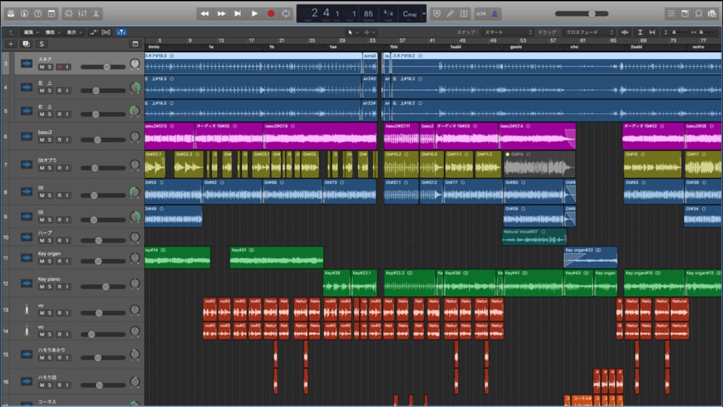Viewport: 723px width, 407px height.
Task: Show Quick Help
Action: coord(38,13)
